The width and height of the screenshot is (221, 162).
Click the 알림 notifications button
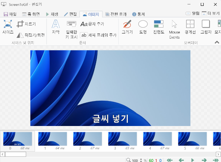tap(192, 13)
